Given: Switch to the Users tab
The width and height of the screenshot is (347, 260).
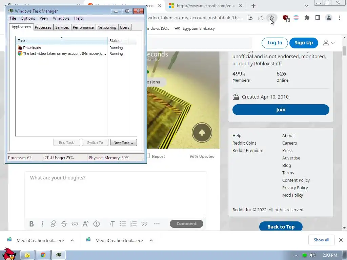Looking at the screenshot, I should point(125,27).
